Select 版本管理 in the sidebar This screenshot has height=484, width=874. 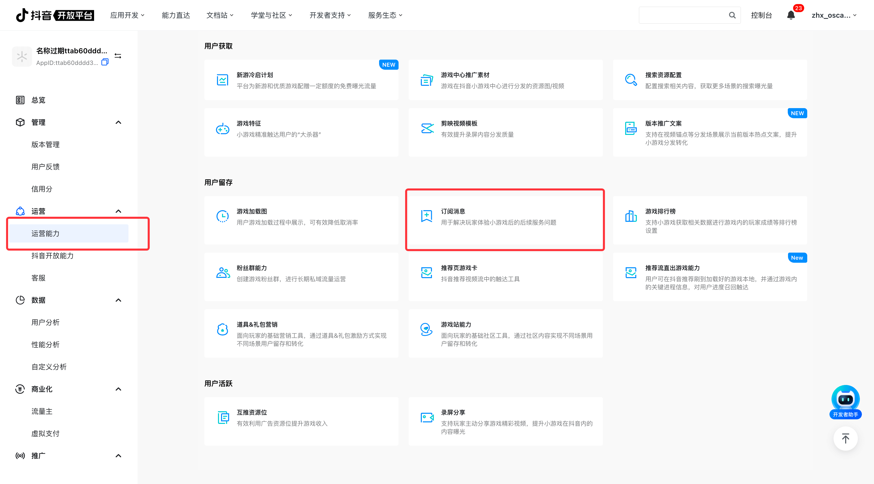point(46,145)
